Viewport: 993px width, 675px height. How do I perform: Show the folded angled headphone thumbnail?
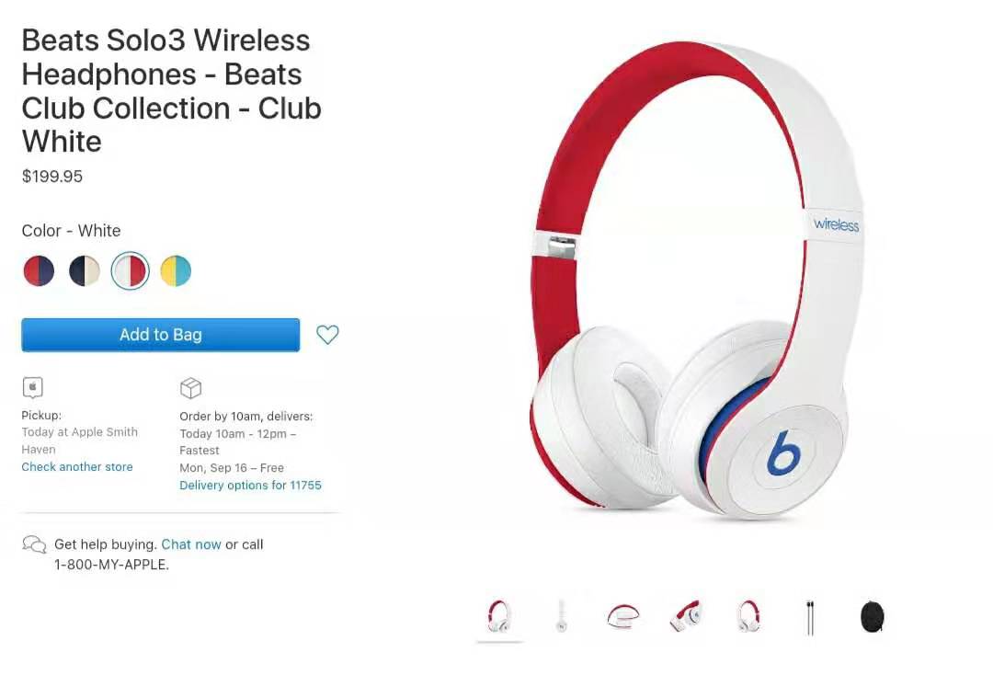[686, 616]
